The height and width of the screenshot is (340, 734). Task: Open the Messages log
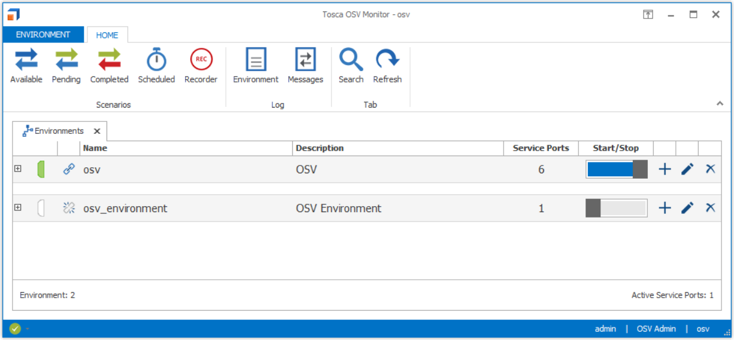pyautogui.click(x=305, y=66)
